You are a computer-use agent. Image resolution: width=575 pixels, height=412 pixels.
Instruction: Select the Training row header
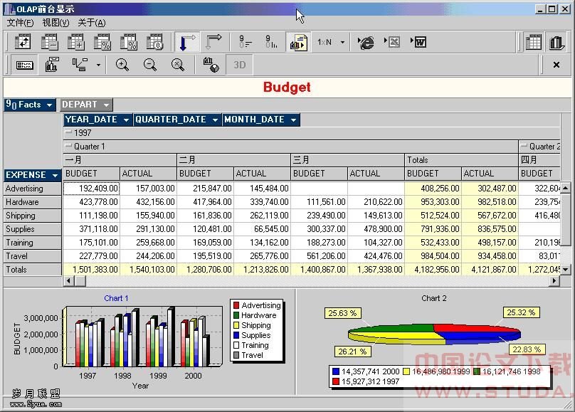[32, 243]
